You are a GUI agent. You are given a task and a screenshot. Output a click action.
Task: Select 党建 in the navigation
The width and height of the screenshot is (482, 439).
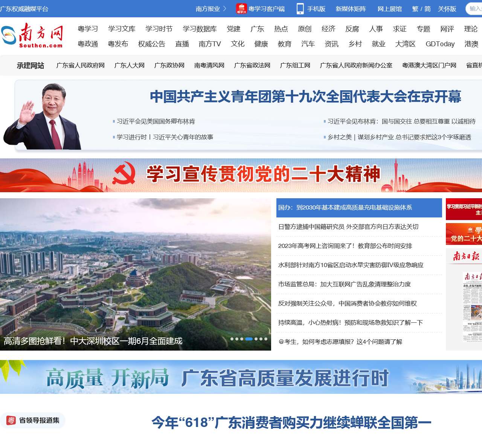(233, 29)
